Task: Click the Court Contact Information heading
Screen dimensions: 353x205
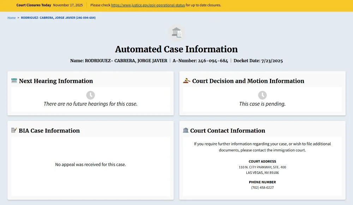Action: 227,130
